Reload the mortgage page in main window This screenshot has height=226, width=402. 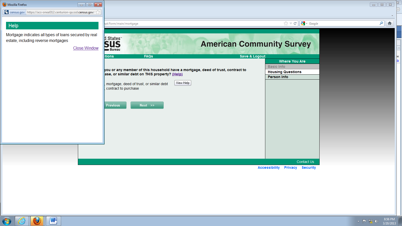coord(295,23)
